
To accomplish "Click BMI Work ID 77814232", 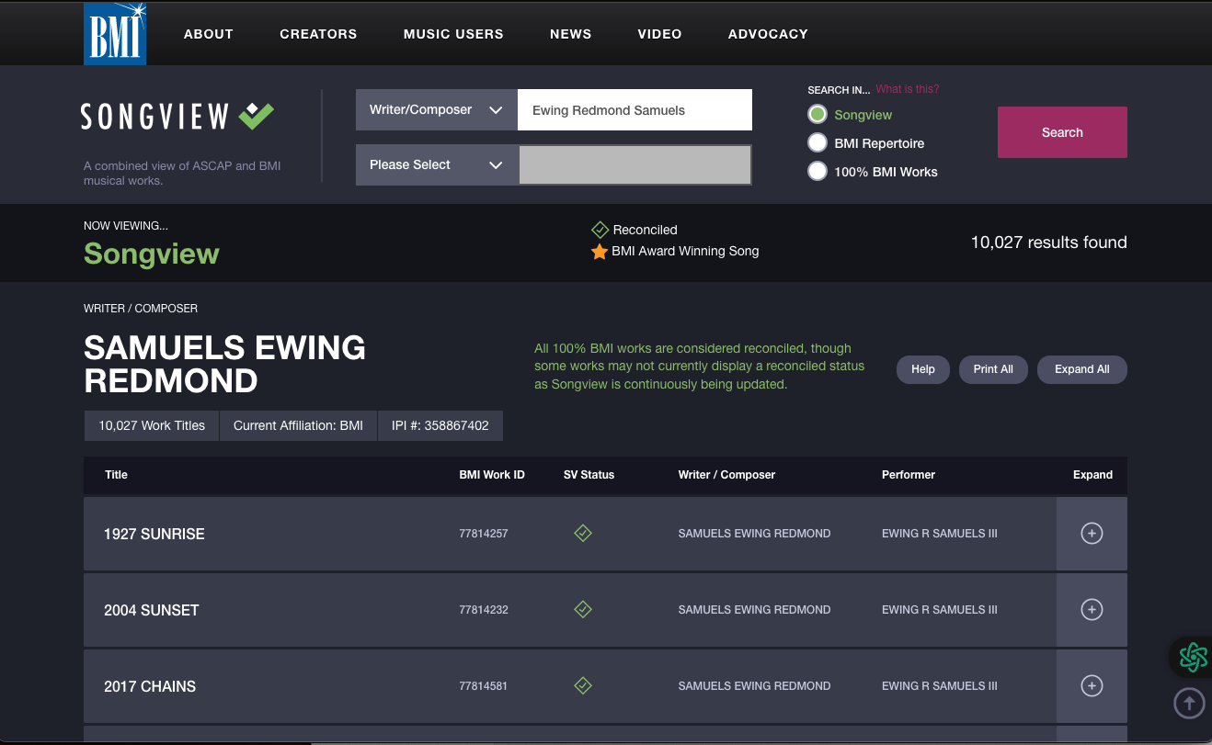I will click(484, 610).
